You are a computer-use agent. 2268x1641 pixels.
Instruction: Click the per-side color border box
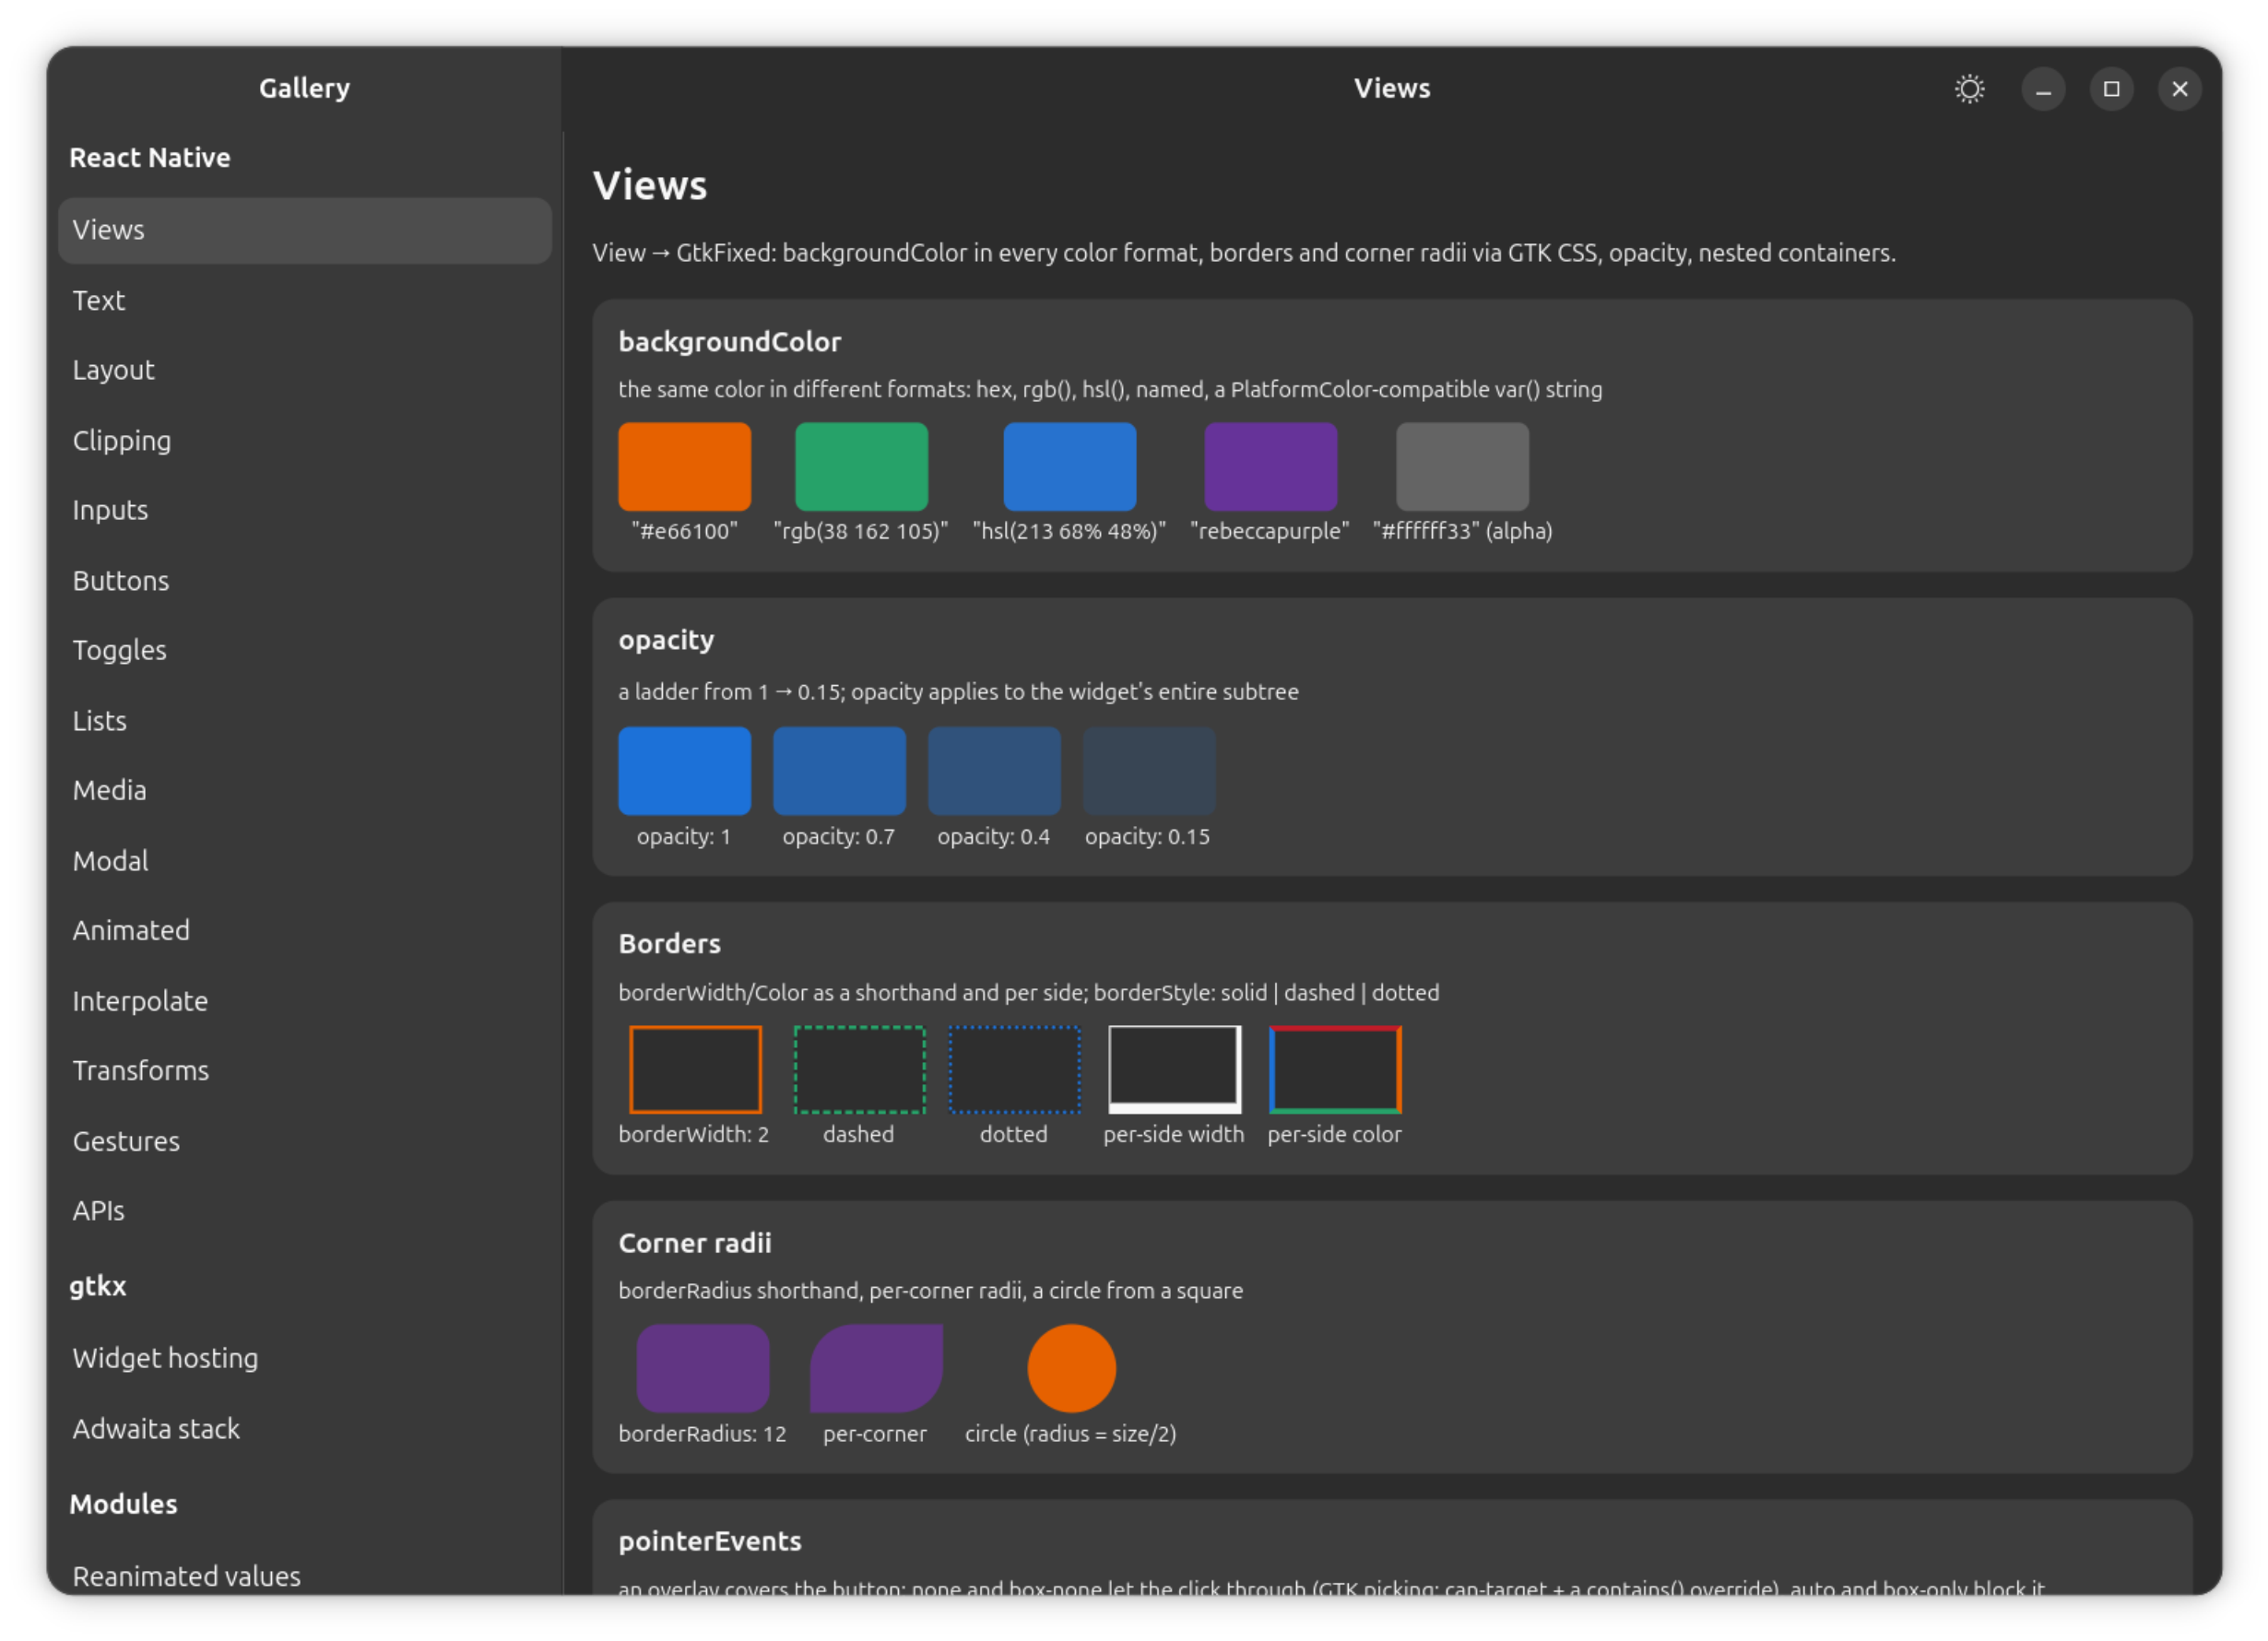tap(1335, 1069)
